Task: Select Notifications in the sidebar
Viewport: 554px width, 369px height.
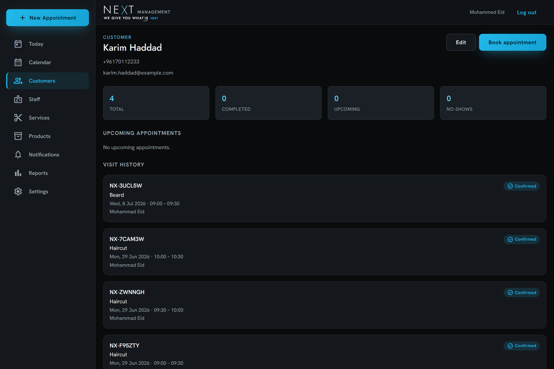Action: coord(48,154)
